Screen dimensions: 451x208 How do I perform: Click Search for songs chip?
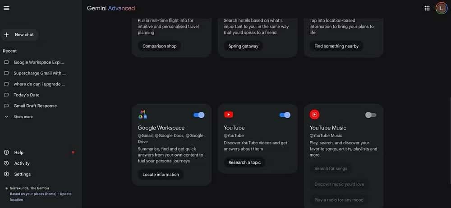point(331,169)
